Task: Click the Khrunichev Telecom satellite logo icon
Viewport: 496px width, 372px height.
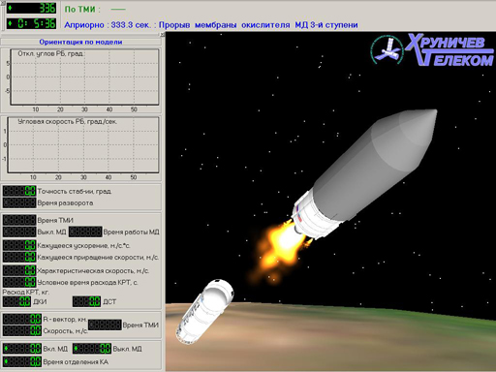Action: pos(387,49)
